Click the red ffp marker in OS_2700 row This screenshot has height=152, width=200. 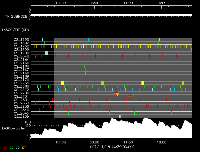click(116, 93)
